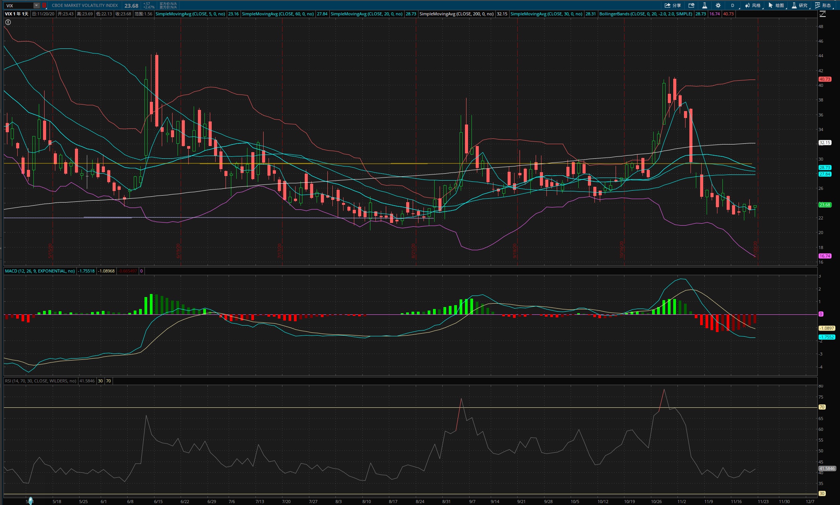Viewport: 840px width, 505px height.
Task: Click the 23.68 last price bubble
Action: coord(825,205)
